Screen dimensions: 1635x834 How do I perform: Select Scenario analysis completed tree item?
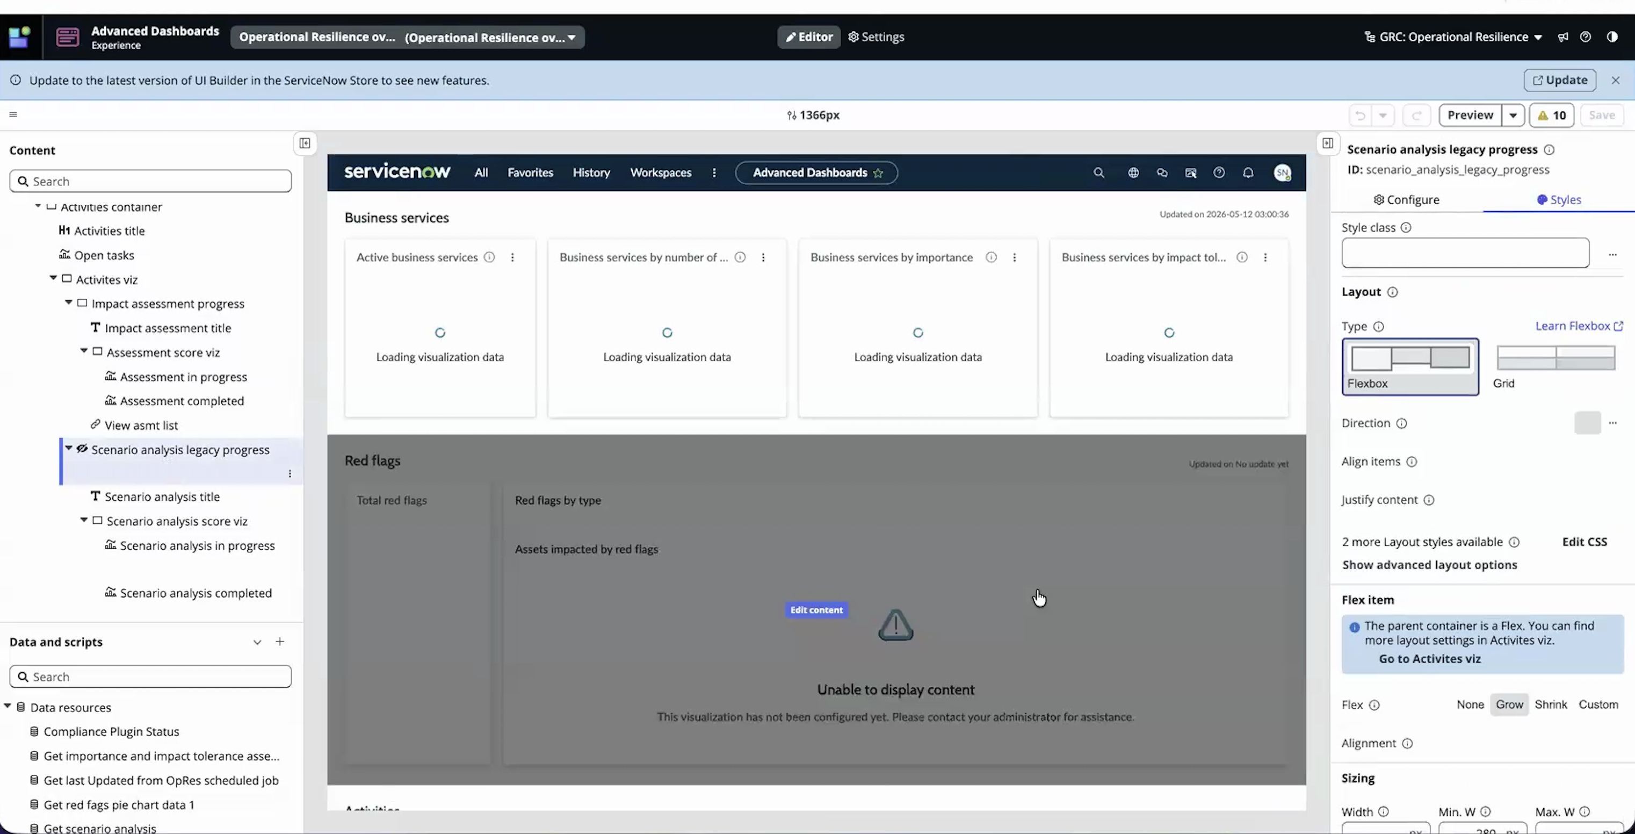pyautogui.click(x=196, y=593)
